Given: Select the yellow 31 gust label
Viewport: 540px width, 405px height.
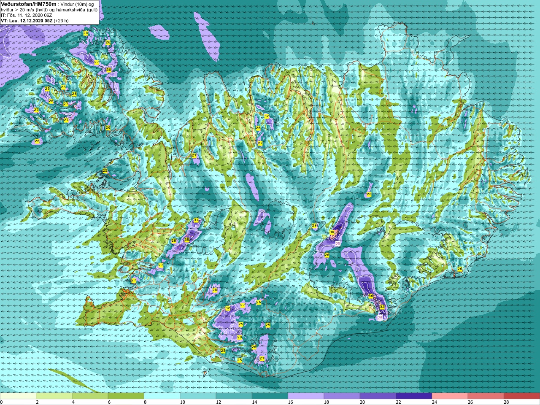Looking at the screenshot, I should [196, 220].
